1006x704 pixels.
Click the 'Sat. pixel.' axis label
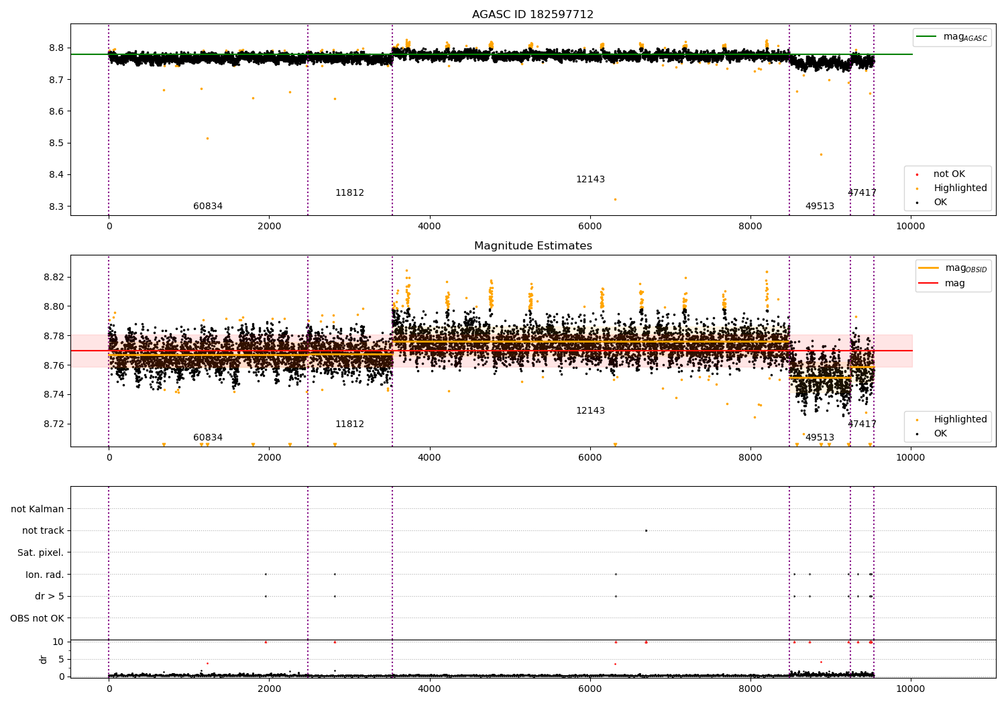pyautogui.click(x=41, y=552)
